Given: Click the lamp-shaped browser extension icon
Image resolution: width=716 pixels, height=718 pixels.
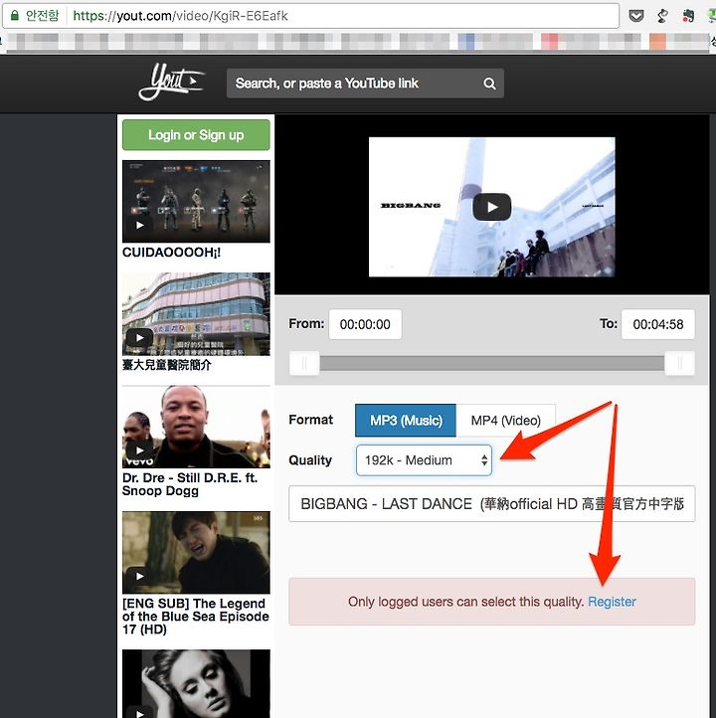Looking at the screenshot, I should click(662, 17).
